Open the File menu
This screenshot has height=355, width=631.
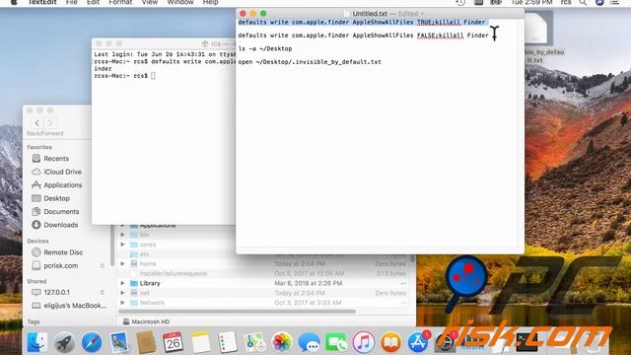point(72,2)
